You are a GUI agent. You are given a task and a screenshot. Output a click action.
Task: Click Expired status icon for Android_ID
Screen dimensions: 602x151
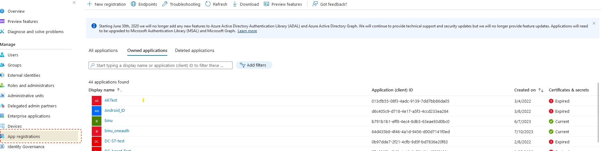pyautogui.click(x=551, y=111)
